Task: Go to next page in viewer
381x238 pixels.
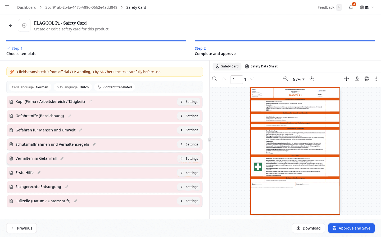Action: tap(252, 79)
